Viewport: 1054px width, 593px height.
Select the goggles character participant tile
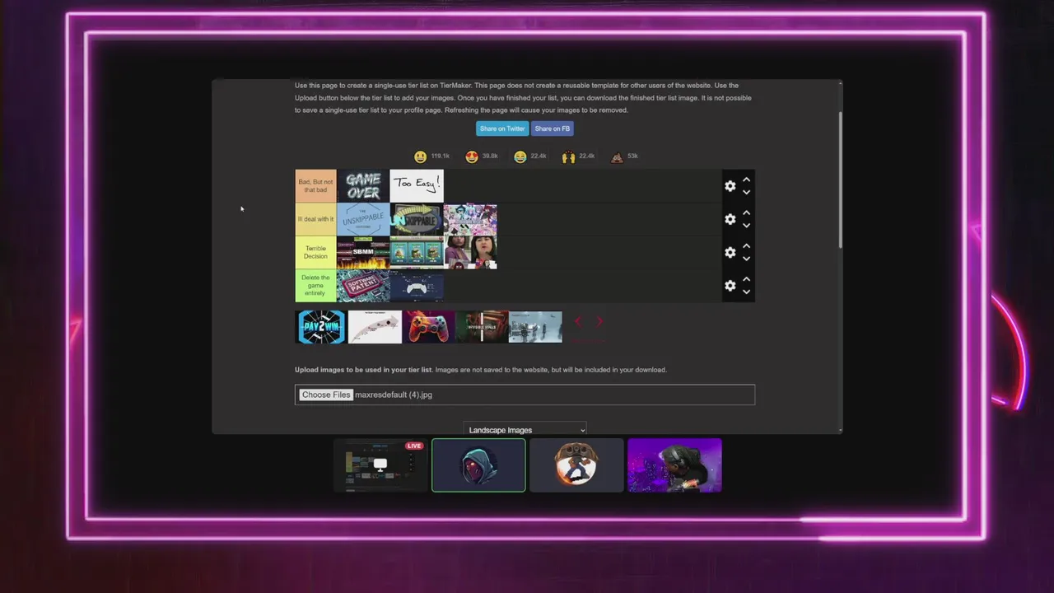[x=576, y=465]
